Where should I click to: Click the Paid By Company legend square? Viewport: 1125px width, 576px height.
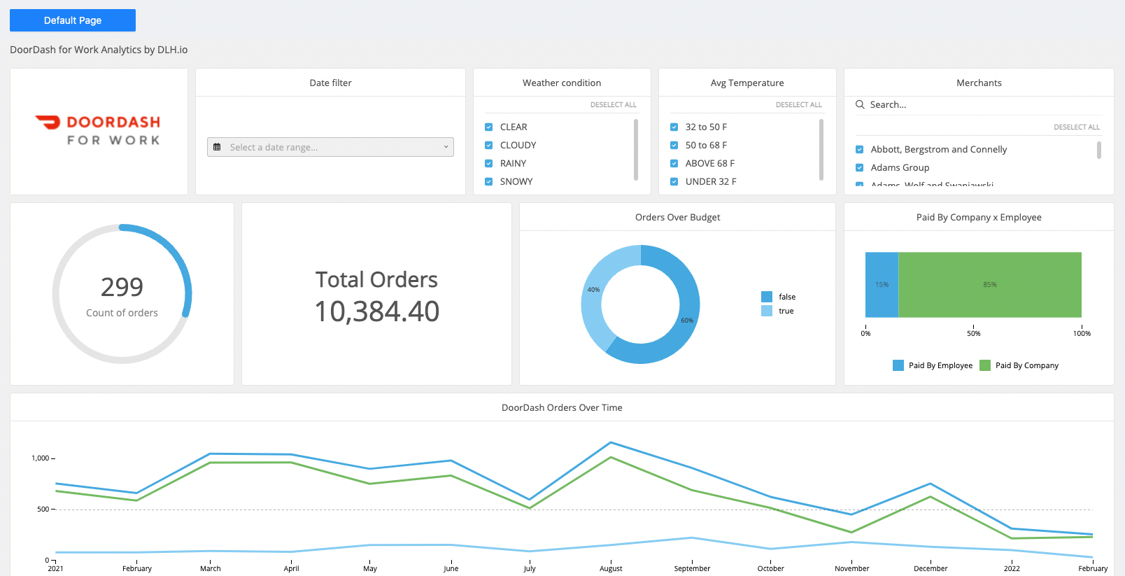point(985,365)
